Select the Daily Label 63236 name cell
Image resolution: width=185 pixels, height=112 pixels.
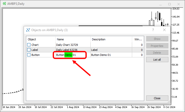click(x=73, y=50)
